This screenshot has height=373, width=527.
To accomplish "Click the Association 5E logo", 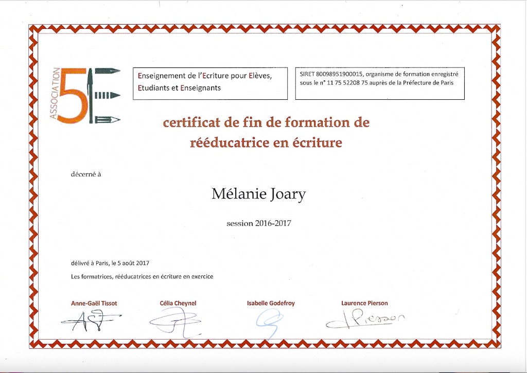I will coord(85,95).
